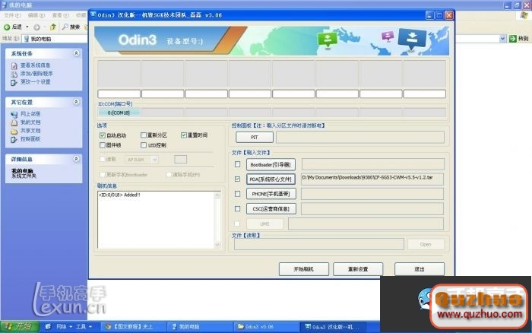532x333 pixels.
Task: Click the 0:[COM18] port indicator
Action: coord(119,113)
